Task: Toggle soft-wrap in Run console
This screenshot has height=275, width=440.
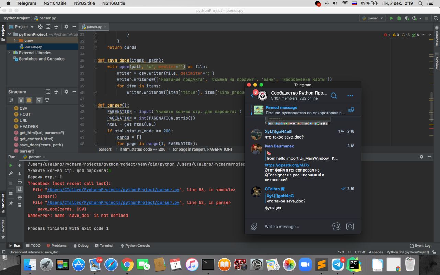Action: pyautogui.click(x=20, y=181)
